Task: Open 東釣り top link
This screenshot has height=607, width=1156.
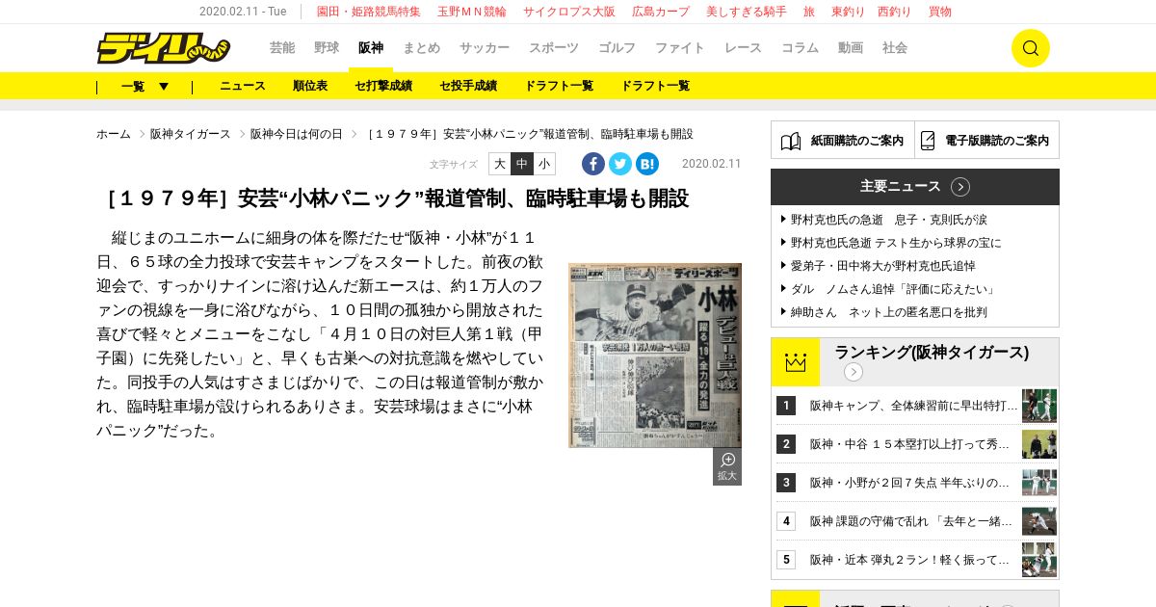Action: point(848,12)
